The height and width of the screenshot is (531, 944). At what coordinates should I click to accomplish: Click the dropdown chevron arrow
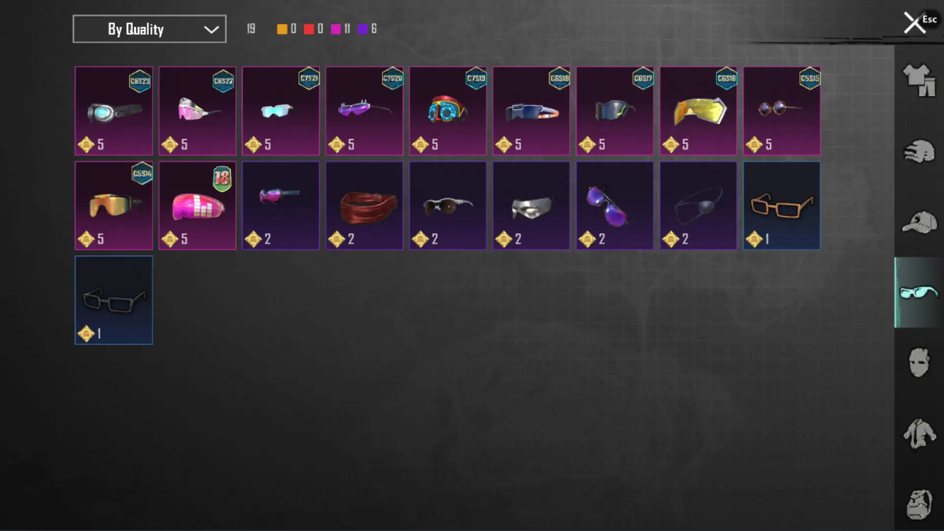point(211,29)
